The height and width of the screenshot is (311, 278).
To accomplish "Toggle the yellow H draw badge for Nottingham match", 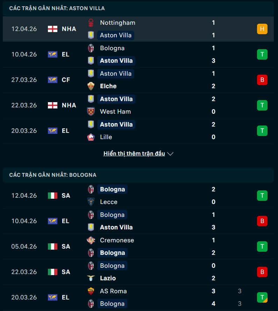I will coord(262,29).
